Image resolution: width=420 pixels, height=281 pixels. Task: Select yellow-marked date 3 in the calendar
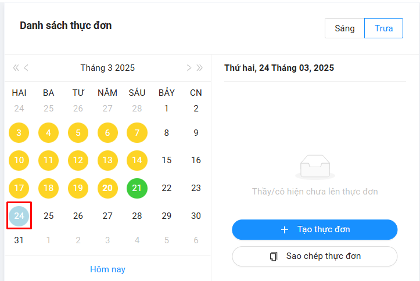click(x=19, y=133)
